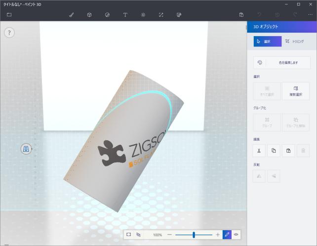Toggle the pencil edit mode button
Image resolution: width=317 pixels, height=246 pixels.
[227, 235]
